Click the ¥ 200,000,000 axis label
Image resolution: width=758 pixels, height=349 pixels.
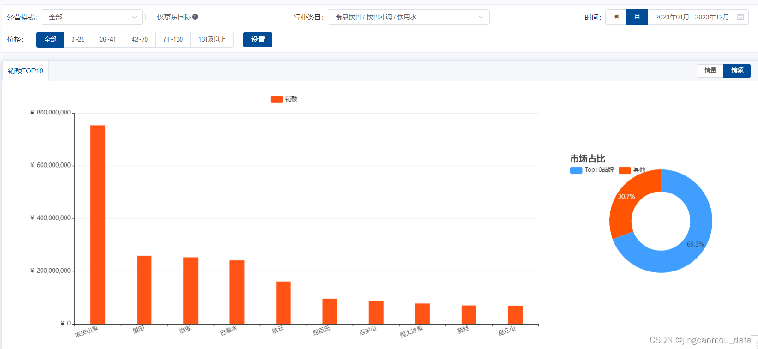pyautogui.click(x=51, y=271)
